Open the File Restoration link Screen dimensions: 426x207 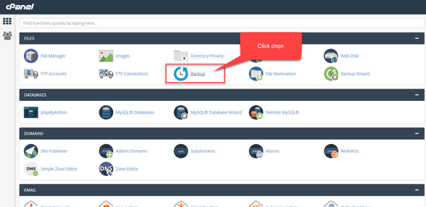(x=281, y=74)
